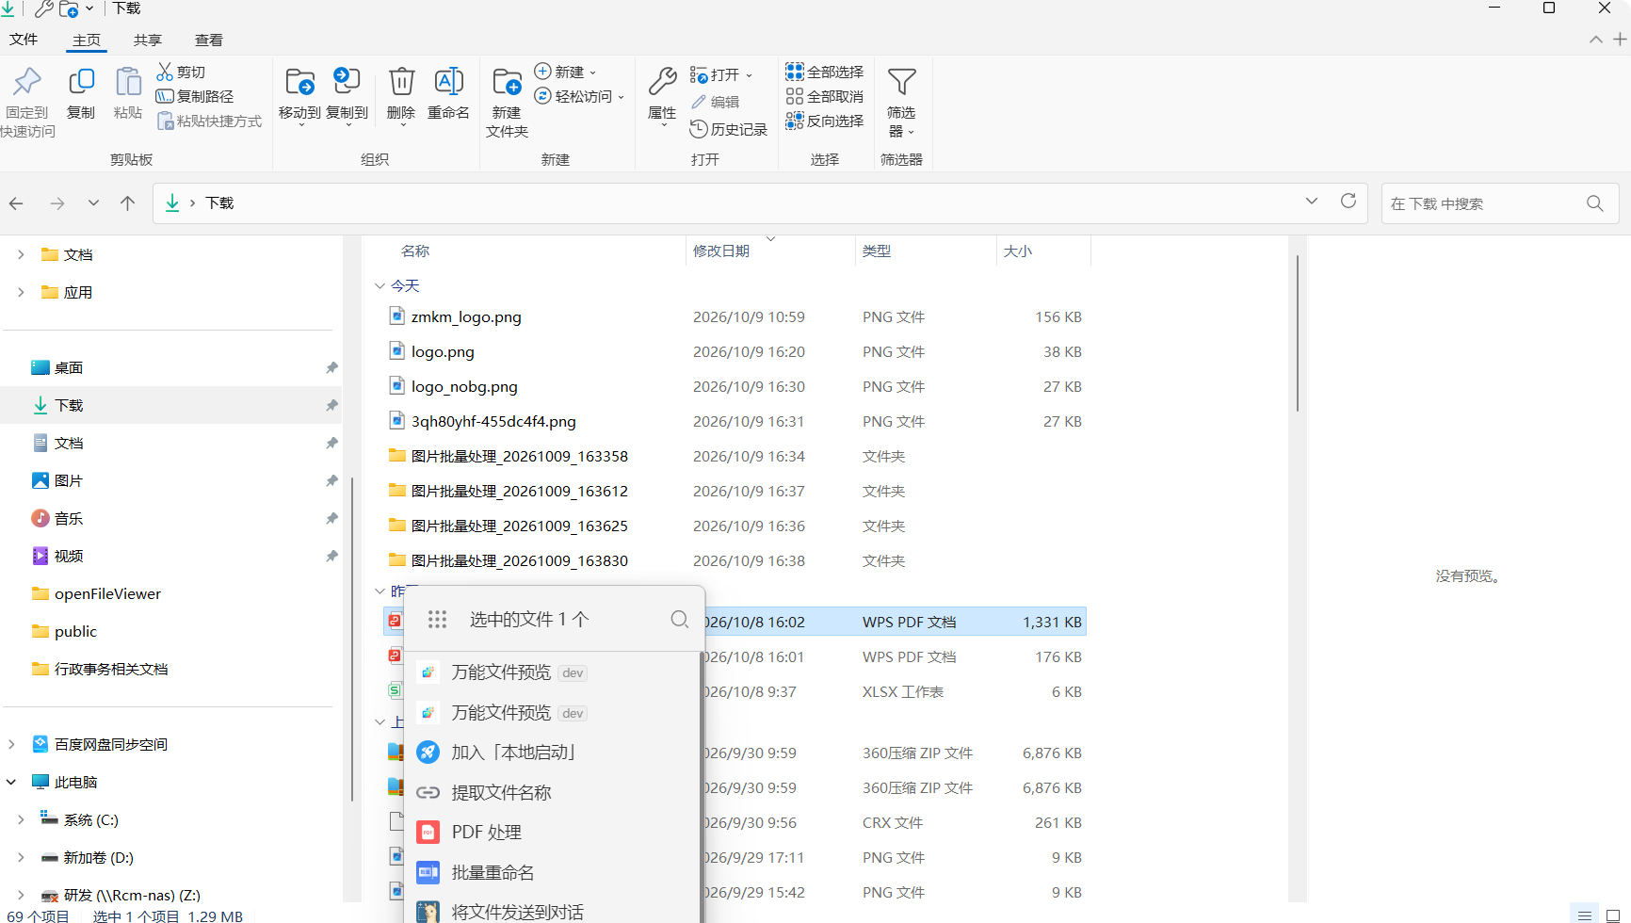Go up one folder level
The image size is (1631, 923).
click(128, 203)
